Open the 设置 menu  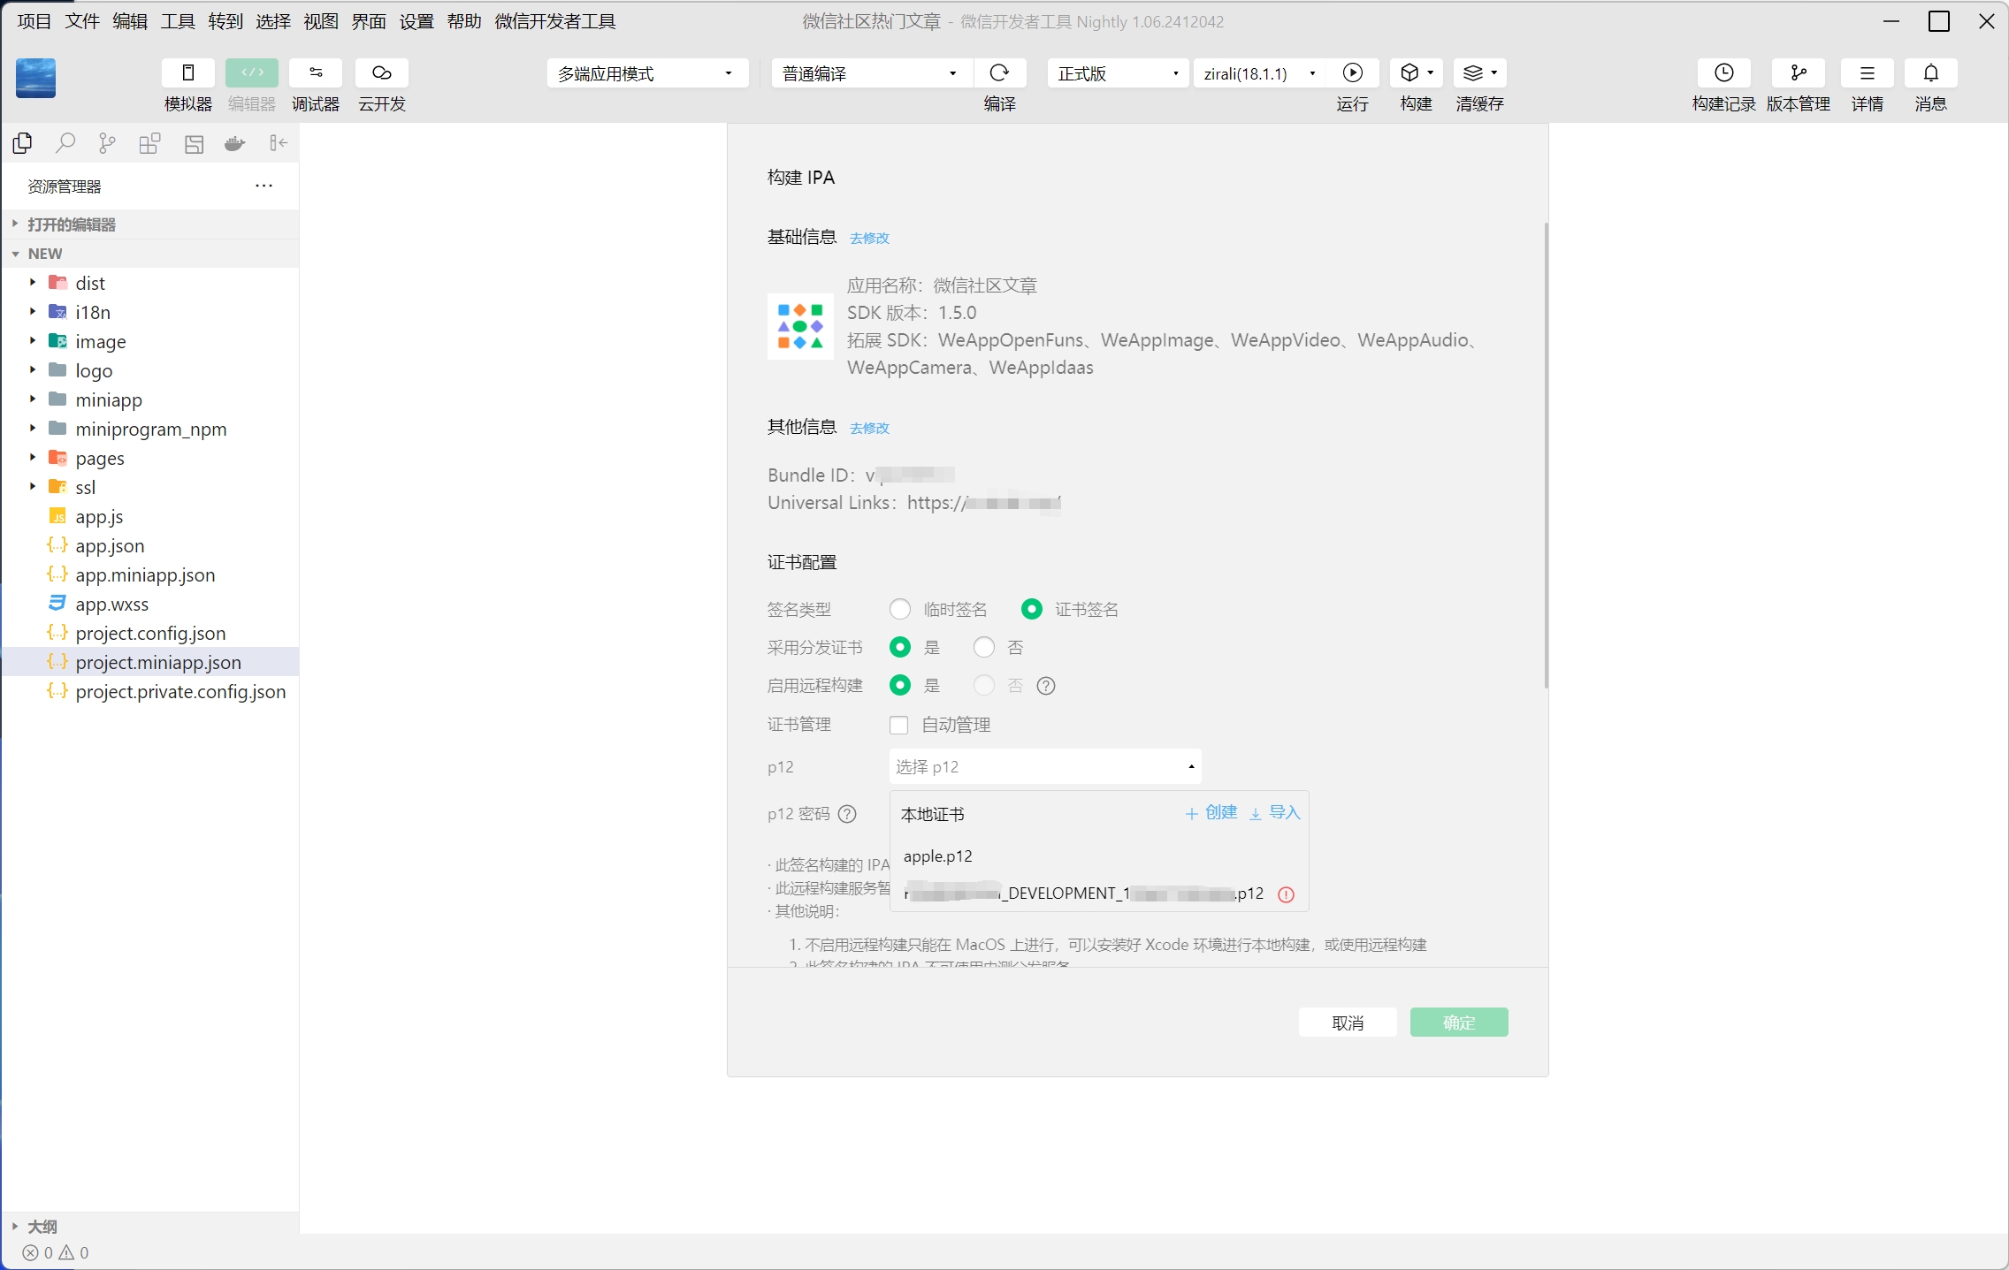pos(416,21)
